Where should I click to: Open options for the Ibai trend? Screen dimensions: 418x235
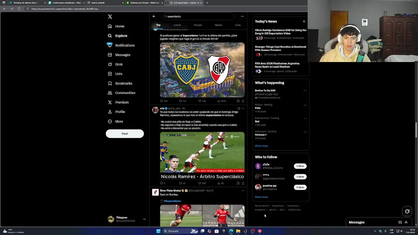pos(305,118)
